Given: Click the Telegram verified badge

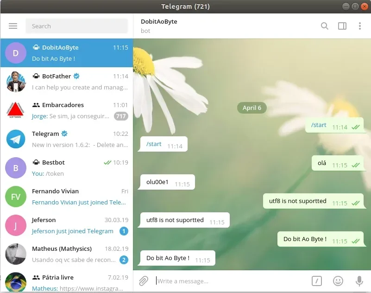Looking at the screenshot, I should pyautogui.click(x=64, y=134).
